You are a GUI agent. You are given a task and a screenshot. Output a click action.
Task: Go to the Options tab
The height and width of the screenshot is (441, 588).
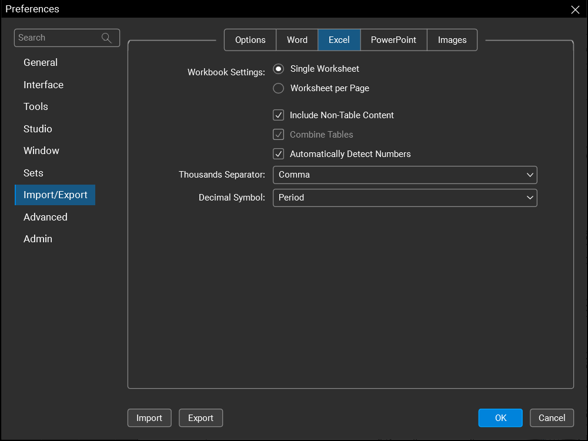pyautogui.click(x=250, y=40)
